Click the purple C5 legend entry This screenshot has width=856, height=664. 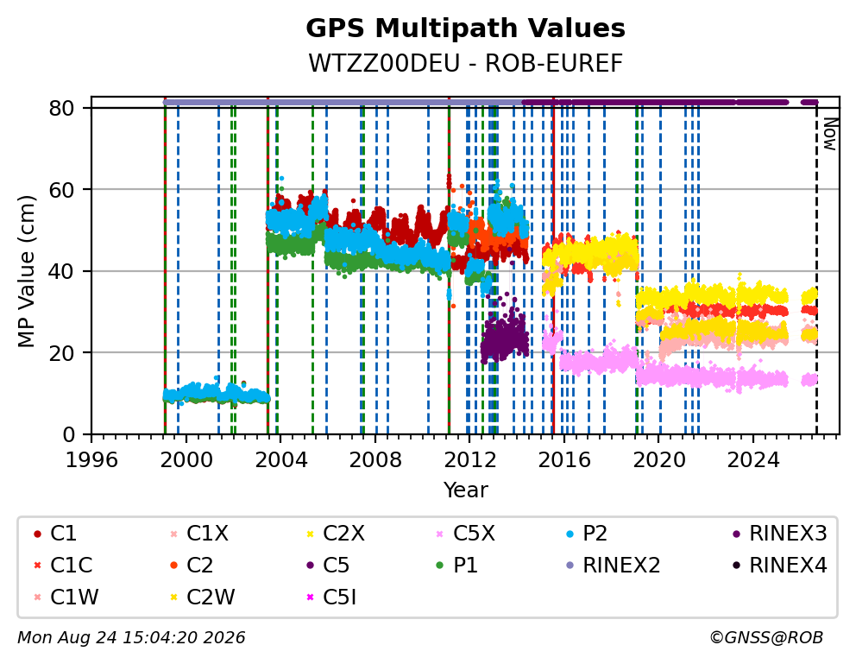(328, 566)
